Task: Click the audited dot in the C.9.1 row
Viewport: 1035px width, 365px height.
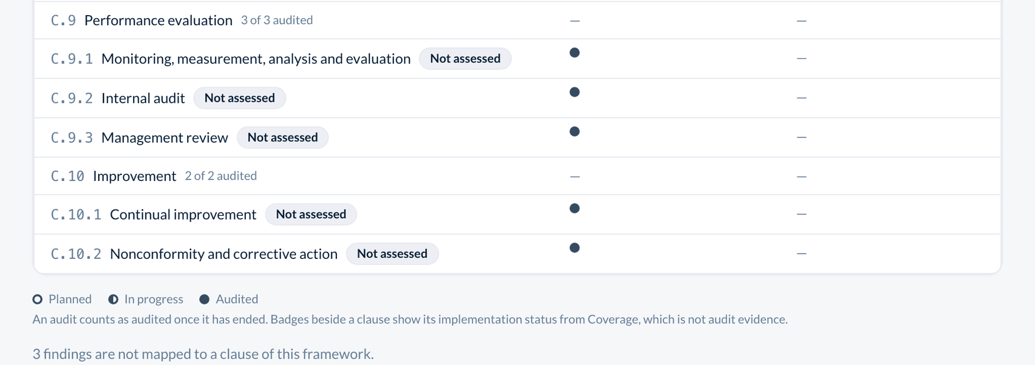Action: pos(575,53)
